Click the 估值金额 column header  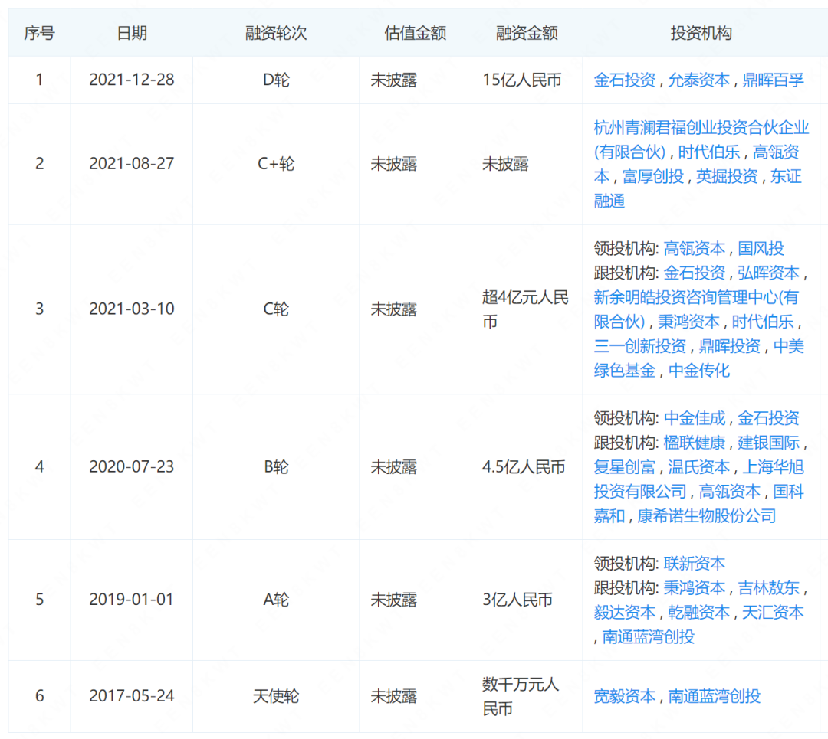415,33
